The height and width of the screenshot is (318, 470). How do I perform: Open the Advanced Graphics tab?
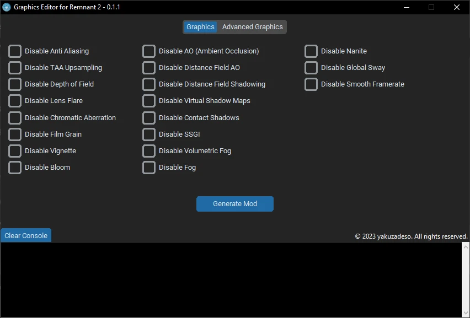[253, 27]
